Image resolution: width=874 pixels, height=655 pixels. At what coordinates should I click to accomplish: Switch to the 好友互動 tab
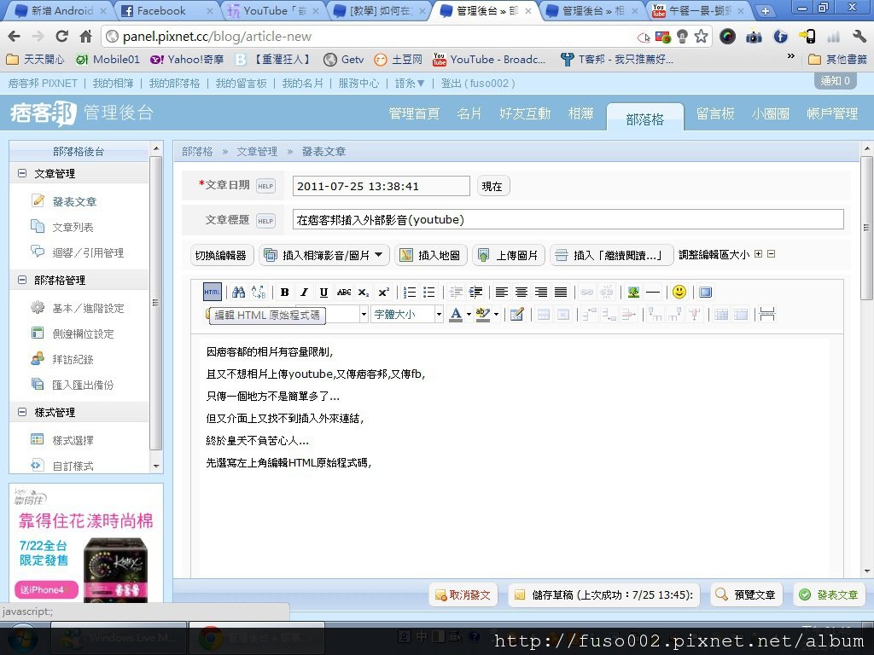(x=525, y=113)
